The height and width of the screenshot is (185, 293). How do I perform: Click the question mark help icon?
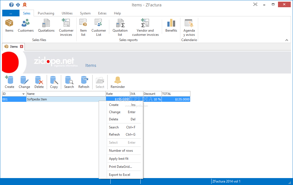[11, 5]
